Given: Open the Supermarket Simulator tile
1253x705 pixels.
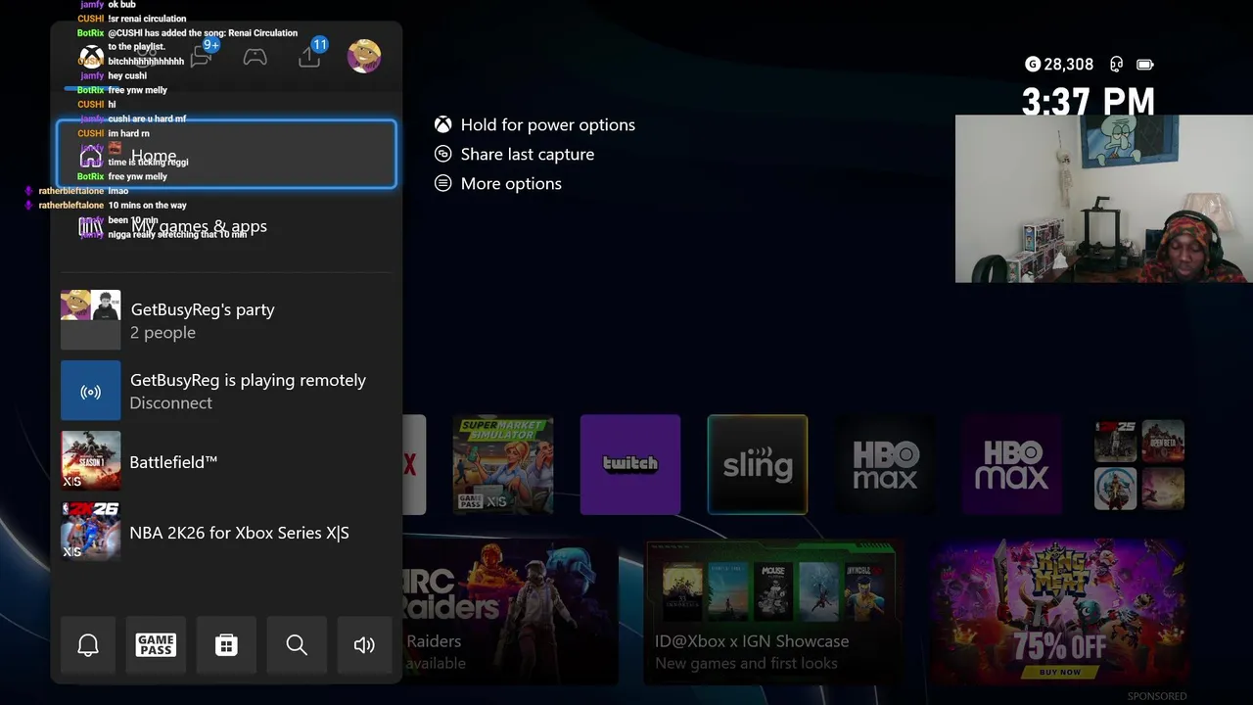Looking at the screenshot, I should (x=503, y=464).
